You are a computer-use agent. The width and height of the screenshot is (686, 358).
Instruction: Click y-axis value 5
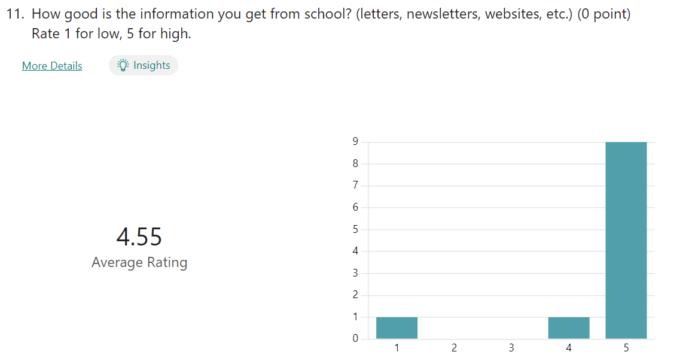[355, 229]
